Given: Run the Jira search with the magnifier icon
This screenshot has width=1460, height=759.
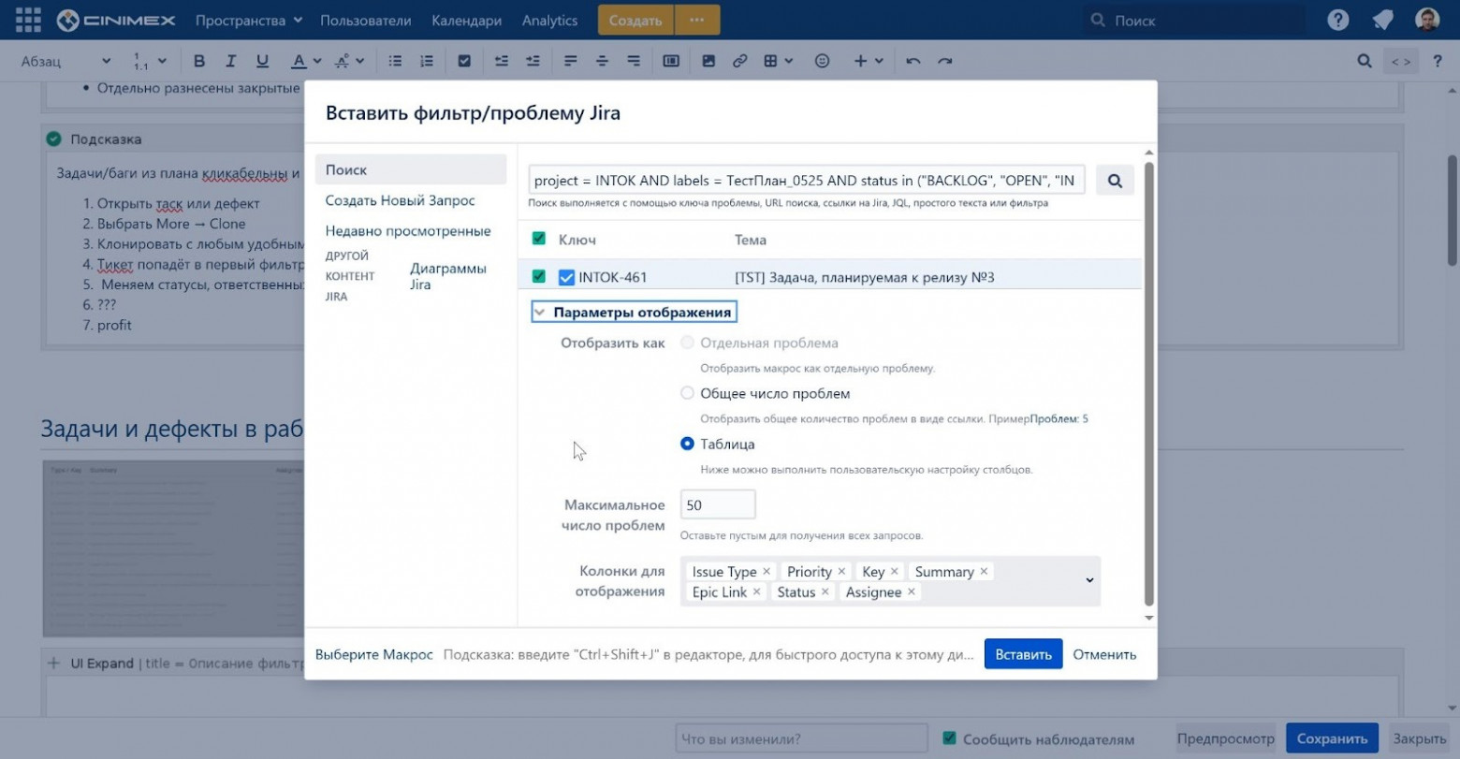Looking at the screenshot, I should pyautogui.click(x=1115, y=180).
